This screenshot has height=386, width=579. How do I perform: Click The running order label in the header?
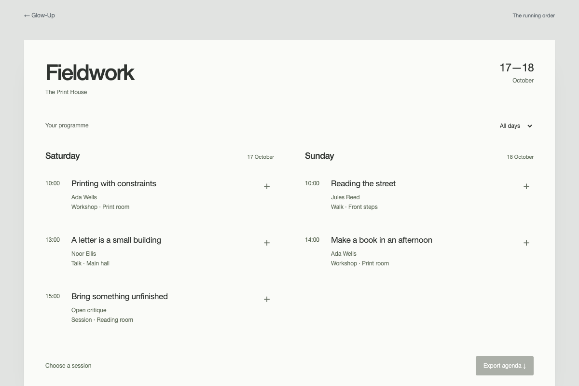(534, 15)
